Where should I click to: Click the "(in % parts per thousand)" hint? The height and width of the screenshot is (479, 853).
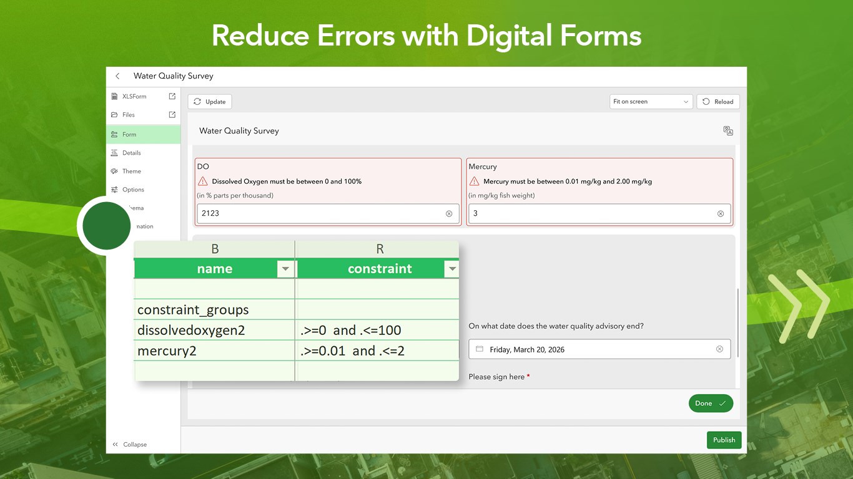[235, 195]
